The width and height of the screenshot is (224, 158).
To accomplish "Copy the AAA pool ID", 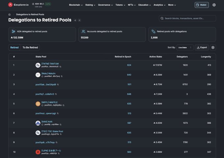I will point(60,125).
